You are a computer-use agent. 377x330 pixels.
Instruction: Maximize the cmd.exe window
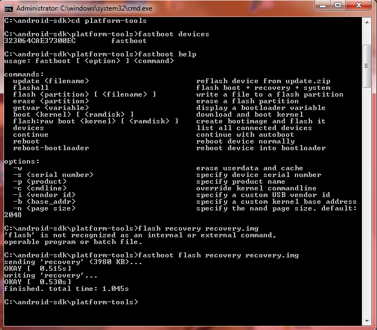tap(338, 6)
